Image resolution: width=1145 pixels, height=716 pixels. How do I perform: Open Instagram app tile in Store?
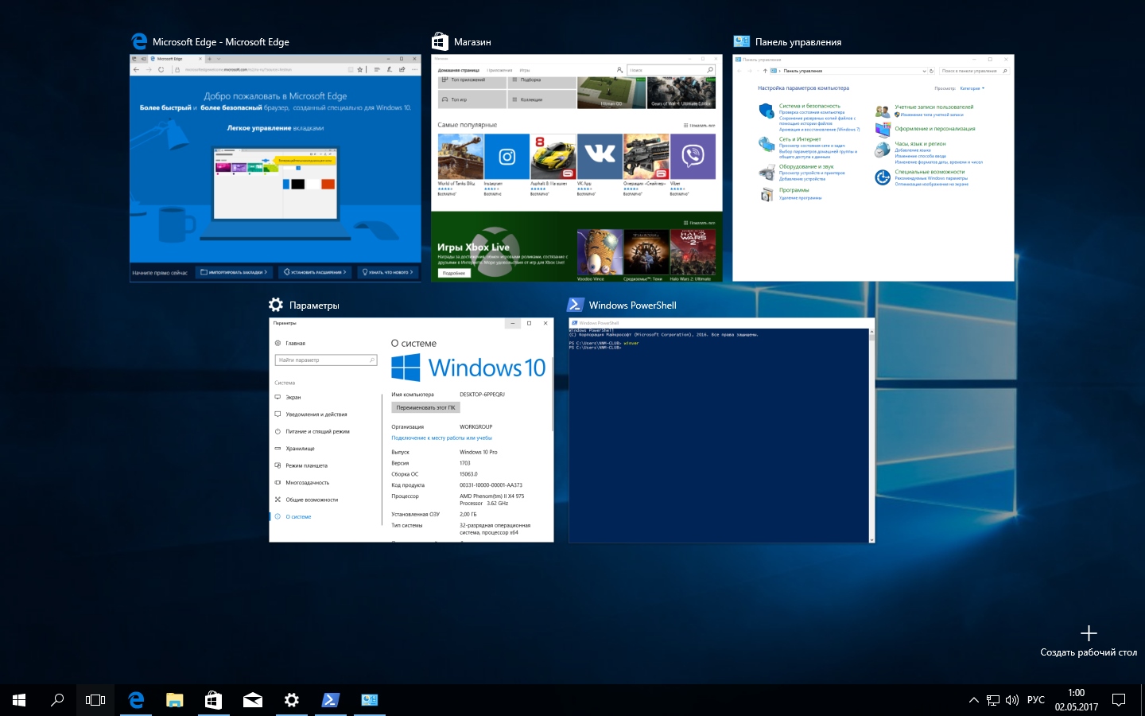tap(507, 164)
